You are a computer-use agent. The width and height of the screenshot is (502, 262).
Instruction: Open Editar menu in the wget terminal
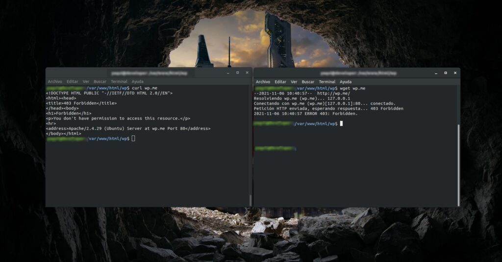click(280, 82)
